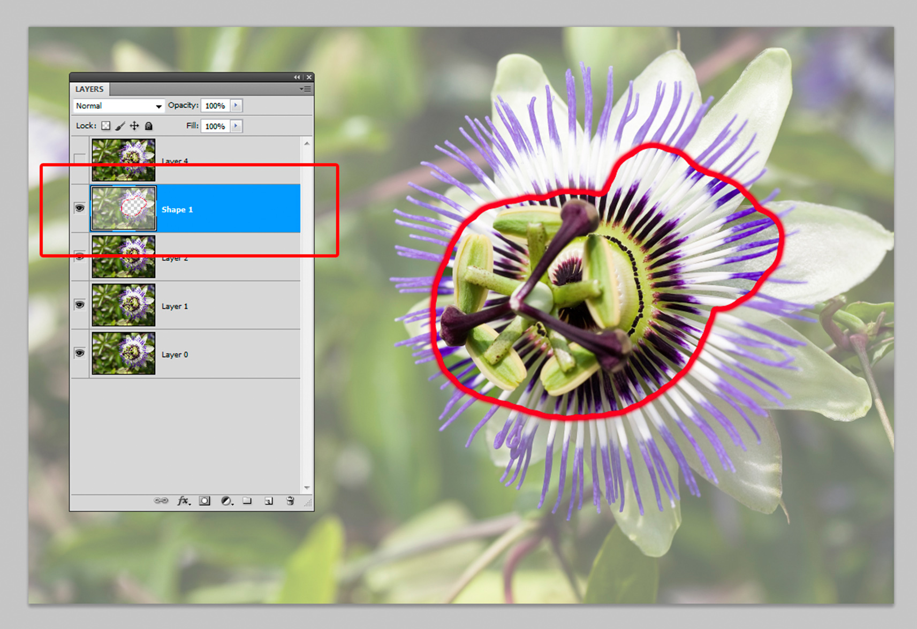Viewport: 917px width, 629px height.
Task: Select the LAYERS tab
Action: point(89,89)
